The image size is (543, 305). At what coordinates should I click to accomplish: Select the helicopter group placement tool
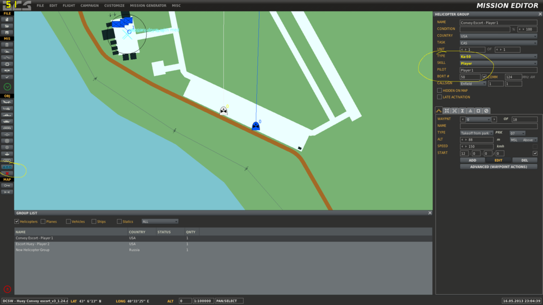(x=7, y=109)
